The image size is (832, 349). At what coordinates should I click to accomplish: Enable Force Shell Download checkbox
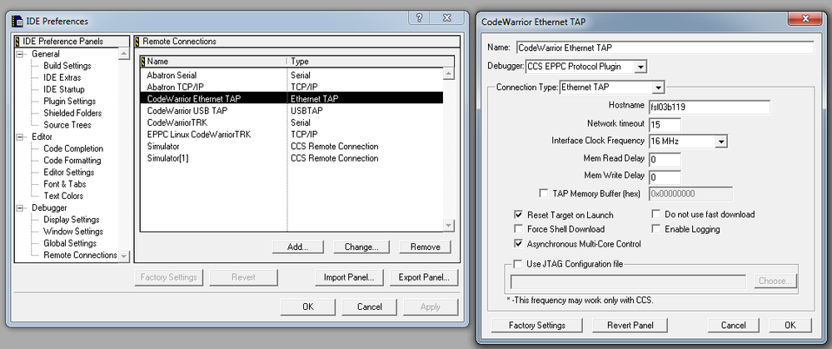(518, 229)
